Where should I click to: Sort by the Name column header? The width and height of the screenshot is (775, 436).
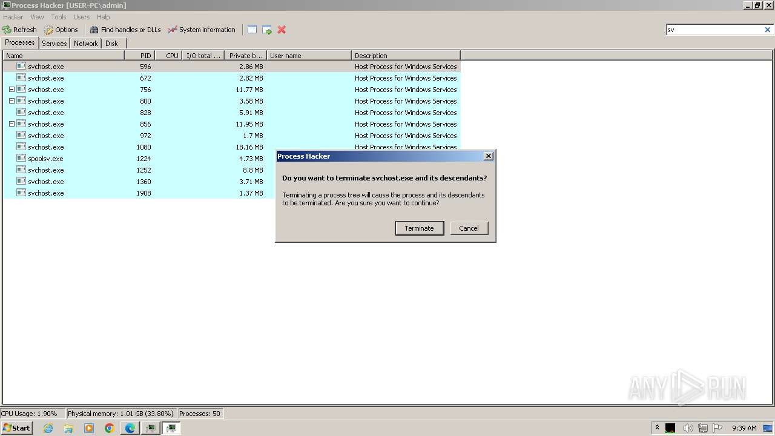[64, 56]
